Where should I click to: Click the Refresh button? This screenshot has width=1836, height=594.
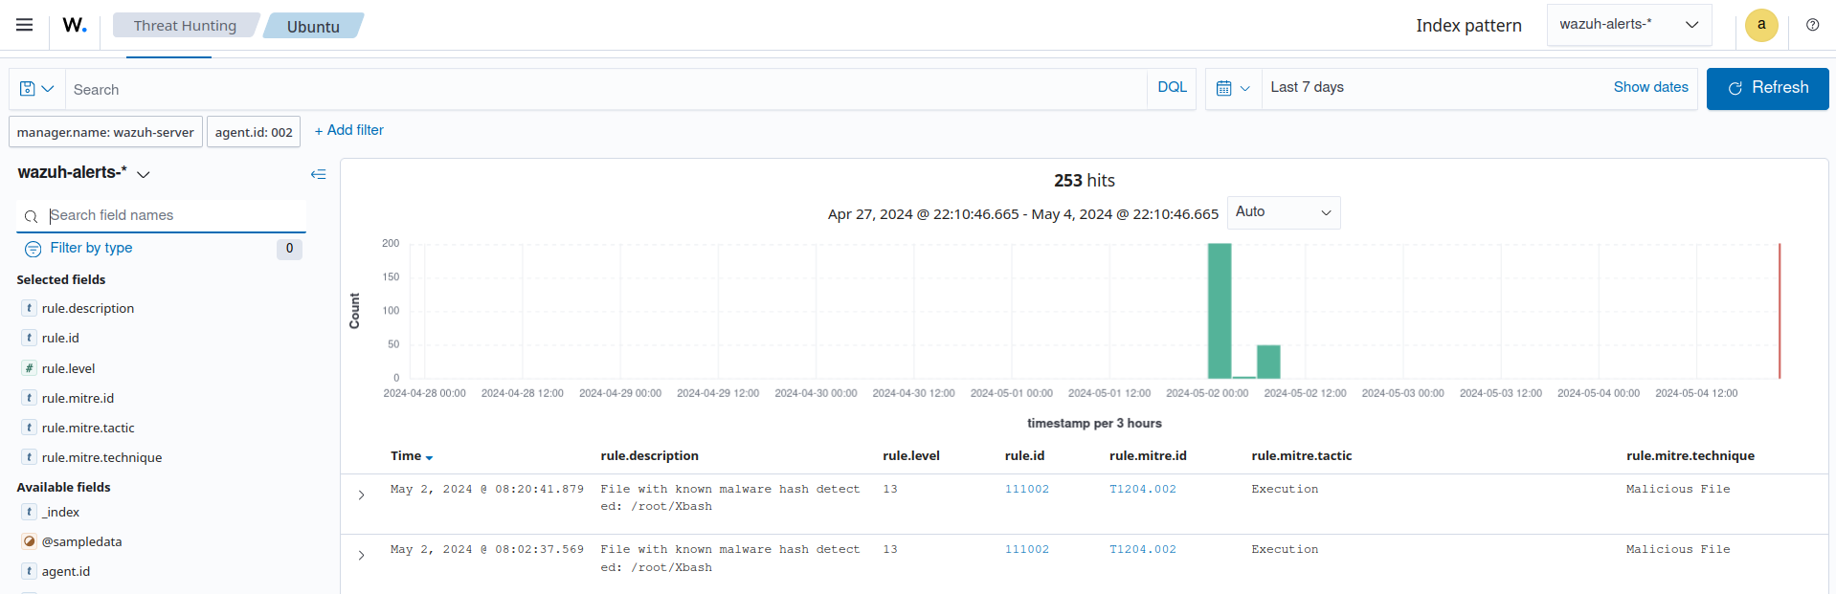point(1767,88)
